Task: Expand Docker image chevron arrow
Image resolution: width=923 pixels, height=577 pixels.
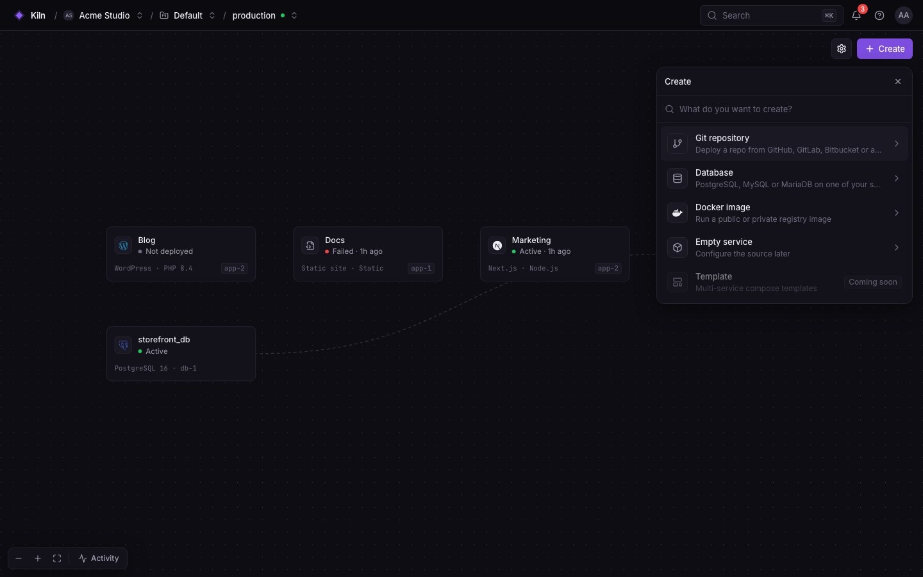Action: click(897, 213)
